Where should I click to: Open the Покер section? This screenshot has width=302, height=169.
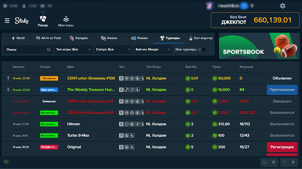[43, 21]
